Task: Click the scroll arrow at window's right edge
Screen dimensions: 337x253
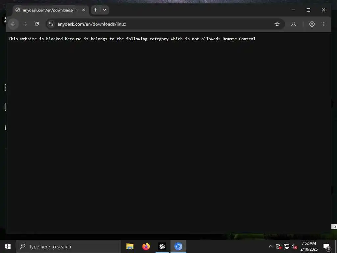Action: click(334, 227)
